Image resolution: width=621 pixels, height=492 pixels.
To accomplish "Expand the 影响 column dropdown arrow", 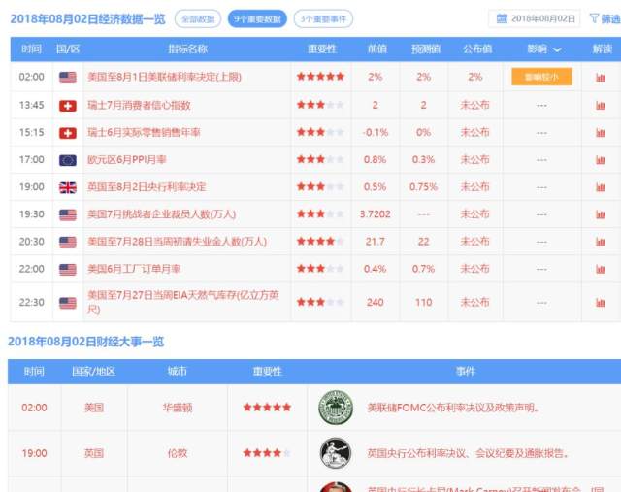I will (557, 49).
